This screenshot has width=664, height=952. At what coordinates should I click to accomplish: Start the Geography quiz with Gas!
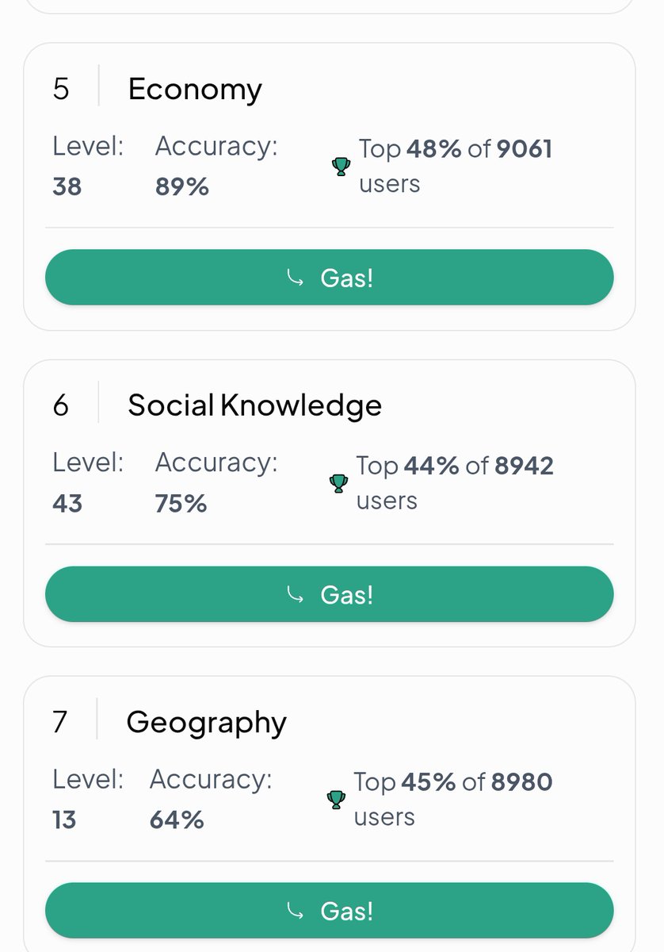330,911
